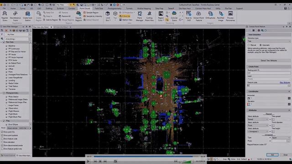Enable the Show feature code checkbox

(x=2, y=138)
